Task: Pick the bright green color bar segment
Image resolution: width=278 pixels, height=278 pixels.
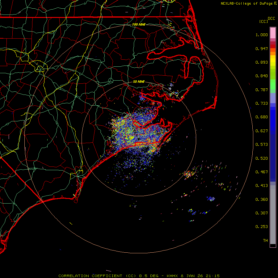Action: pyautogui.click(x=273, y=84)
